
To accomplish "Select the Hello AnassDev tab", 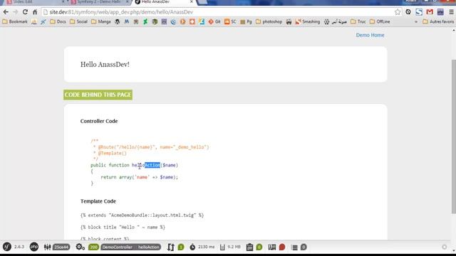I will (163, 2).
